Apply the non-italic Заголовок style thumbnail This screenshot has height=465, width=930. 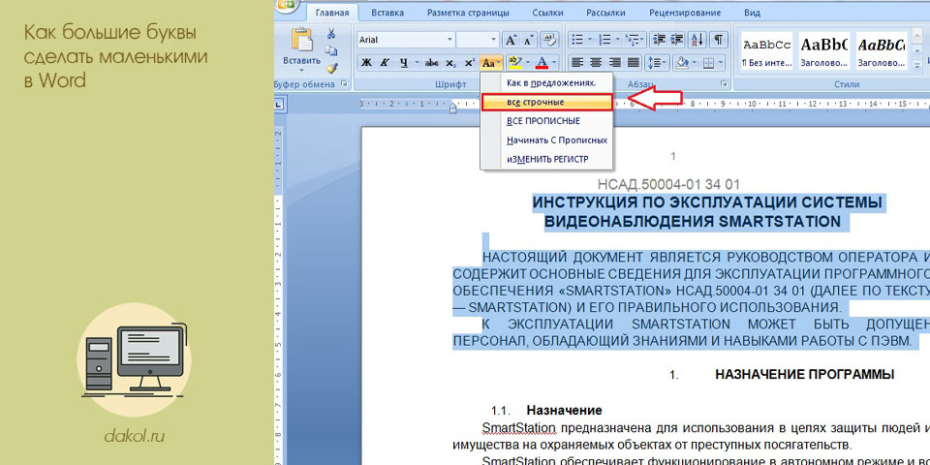[x=823, y=51]
